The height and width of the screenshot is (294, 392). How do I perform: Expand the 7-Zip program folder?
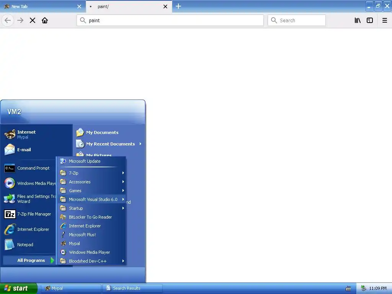click(91, 173)
